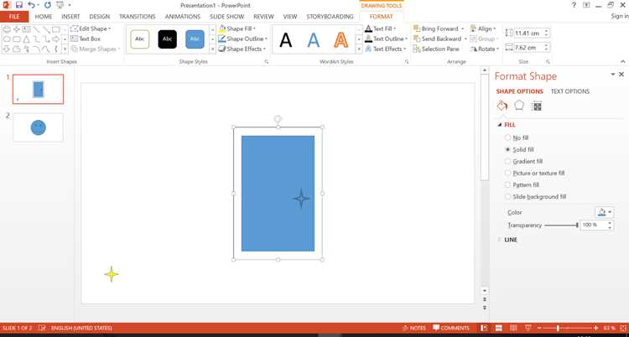Switch to the ANIMATIONS tab

click(183, 17)
